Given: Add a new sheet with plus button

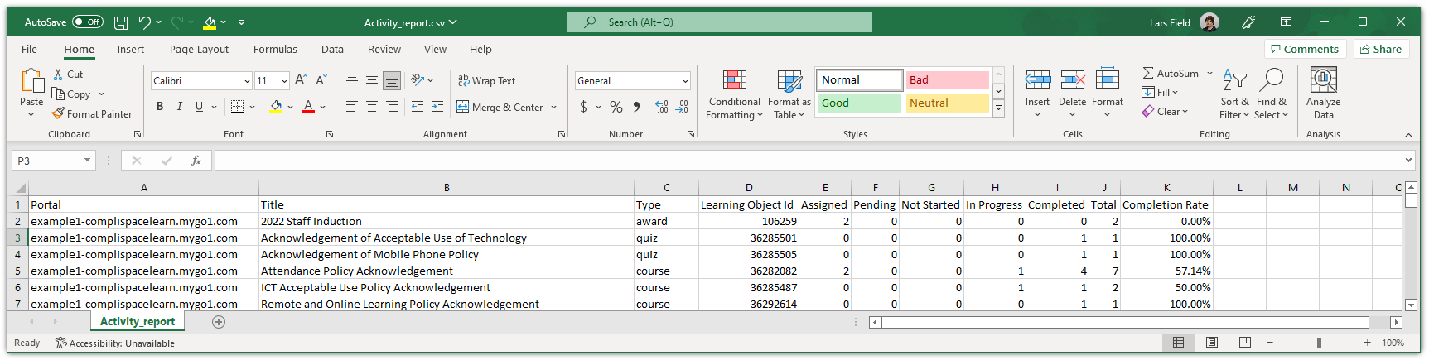Looking at the screenshot, I should [219, 322].
